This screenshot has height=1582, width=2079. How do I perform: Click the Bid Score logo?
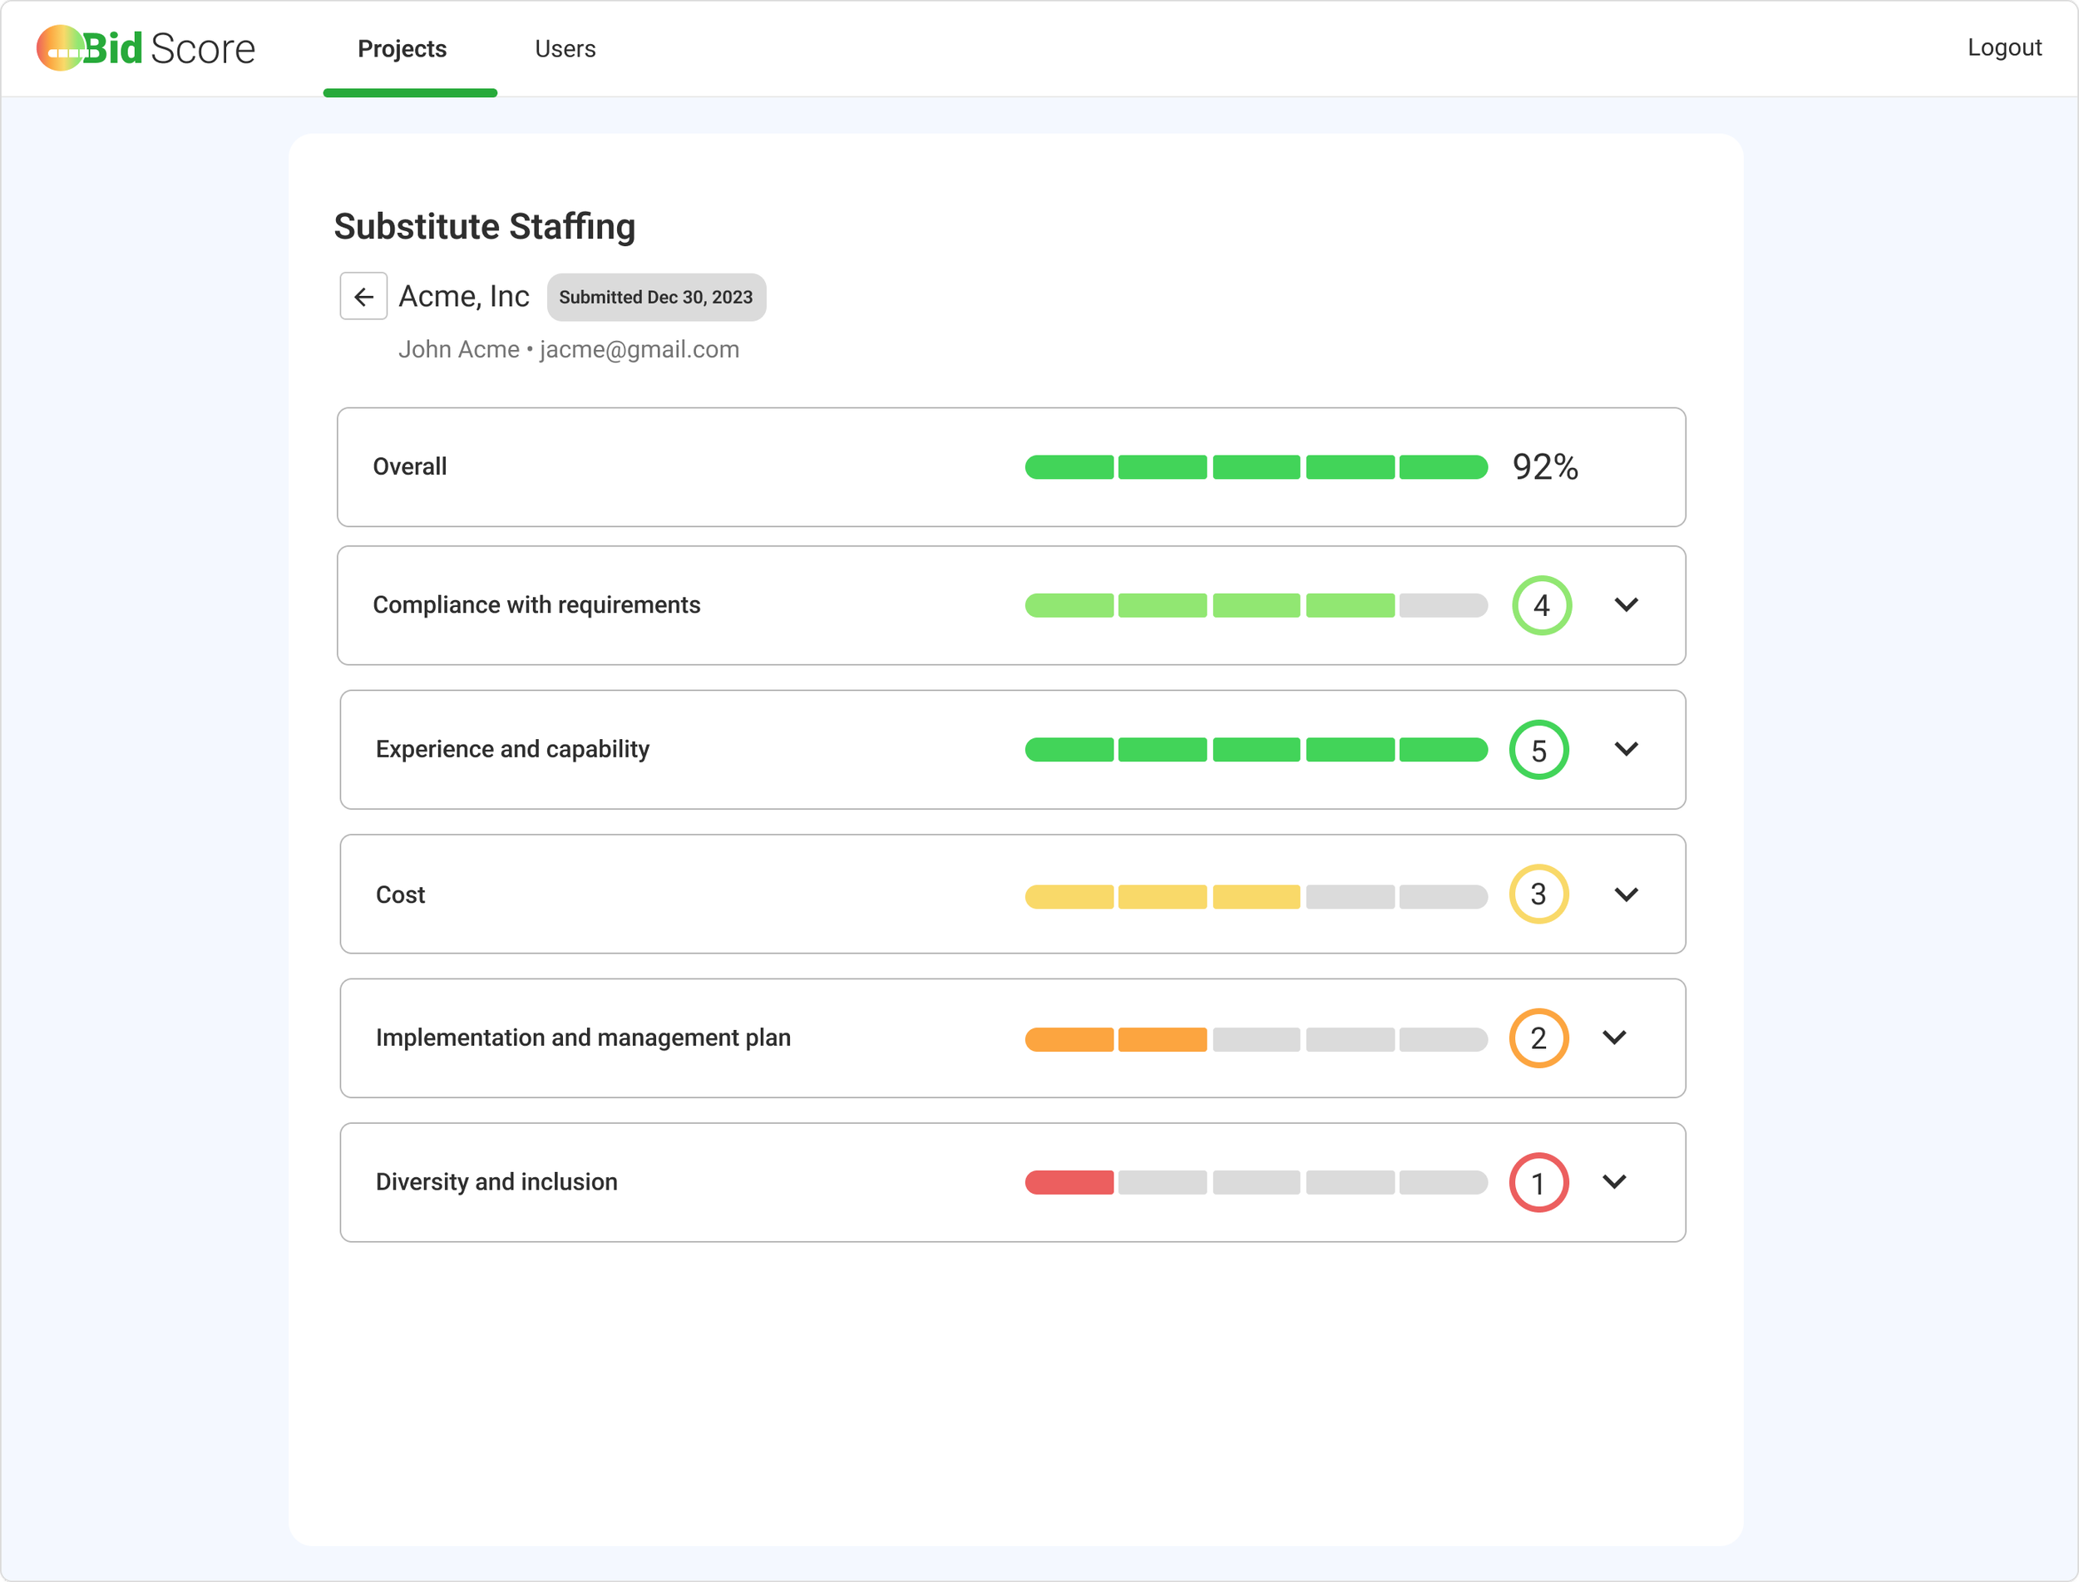click(x=146, y=48)
